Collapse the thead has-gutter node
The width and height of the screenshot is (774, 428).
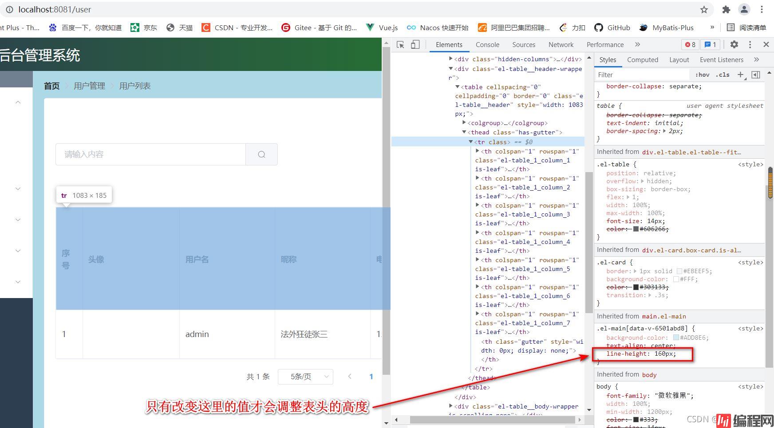[x=464, y=132]
